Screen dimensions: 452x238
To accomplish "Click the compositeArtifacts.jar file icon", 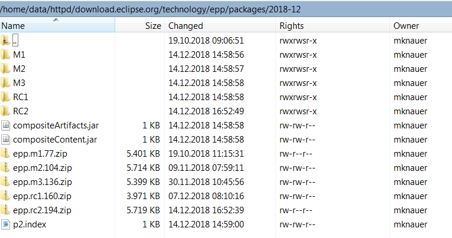I will point(6,125).
